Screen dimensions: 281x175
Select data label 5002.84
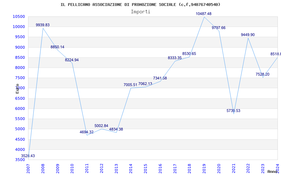tap(101, 126)
